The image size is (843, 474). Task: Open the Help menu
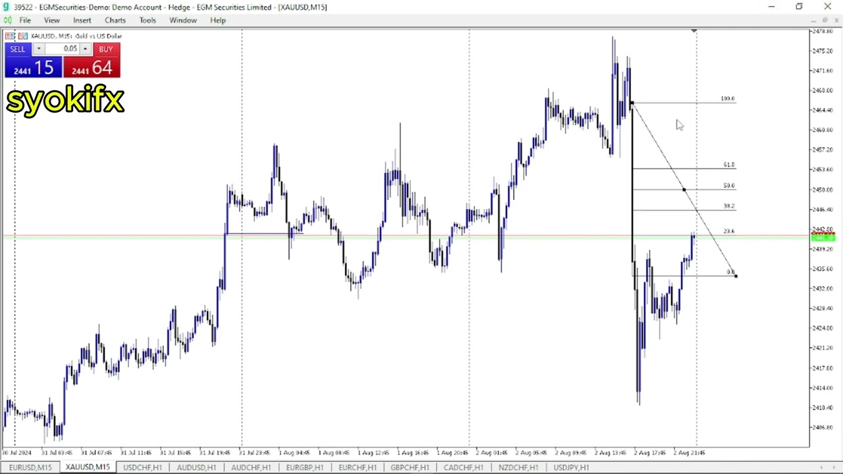click(x=218, y=20)
